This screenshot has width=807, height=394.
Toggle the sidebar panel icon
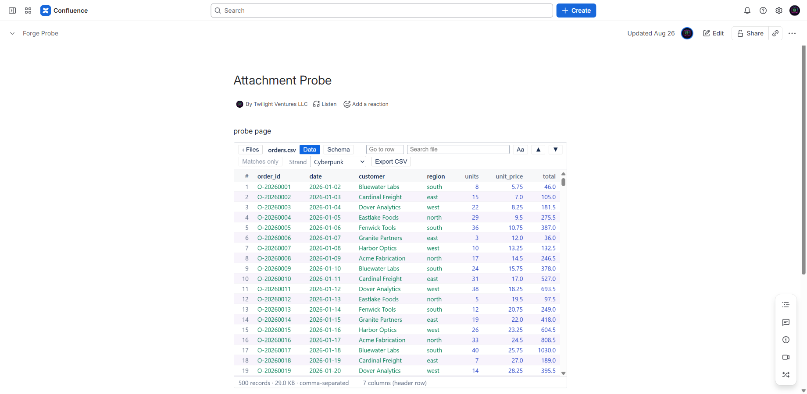[x=12, y=11]
